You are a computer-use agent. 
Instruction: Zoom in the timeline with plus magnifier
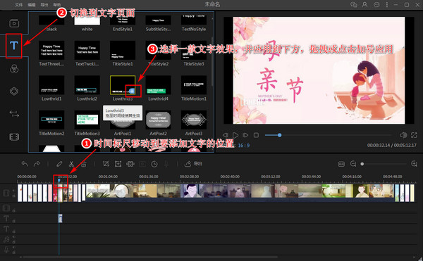[414, 164]
